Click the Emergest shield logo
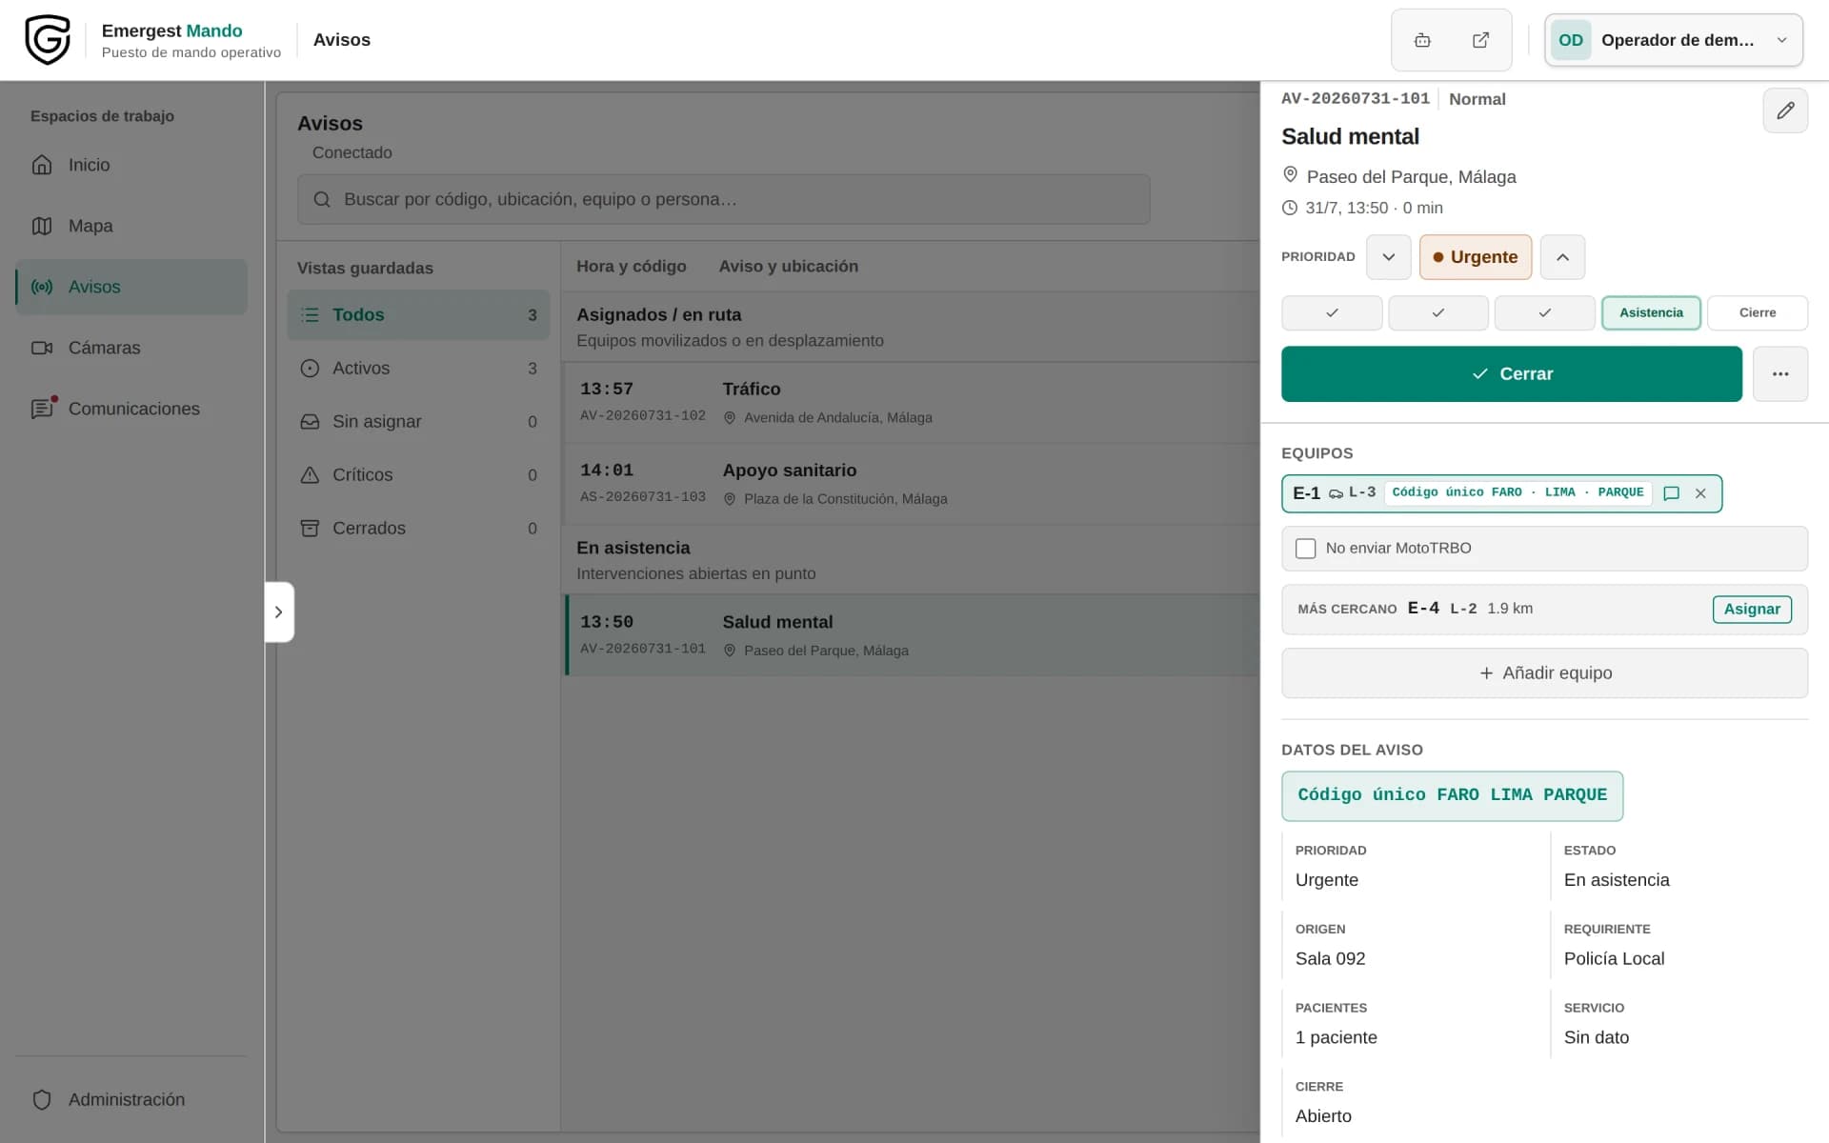 pos(48,40)
